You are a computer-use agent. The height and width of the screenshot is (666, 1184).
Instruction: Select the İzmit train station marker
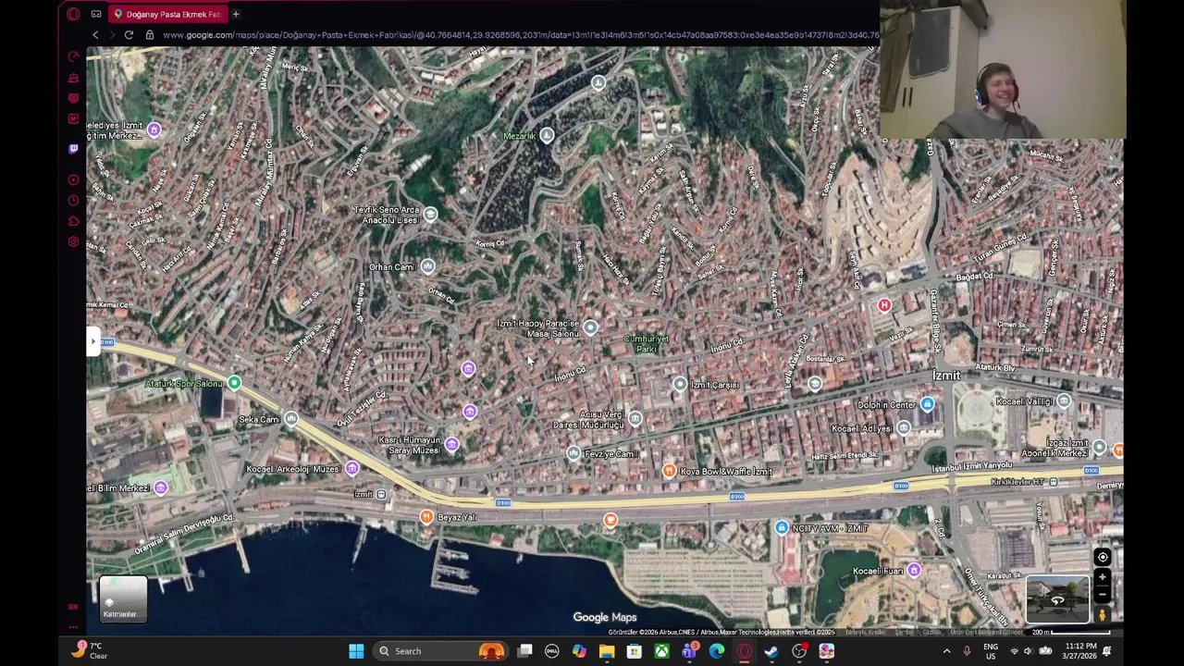381,495
